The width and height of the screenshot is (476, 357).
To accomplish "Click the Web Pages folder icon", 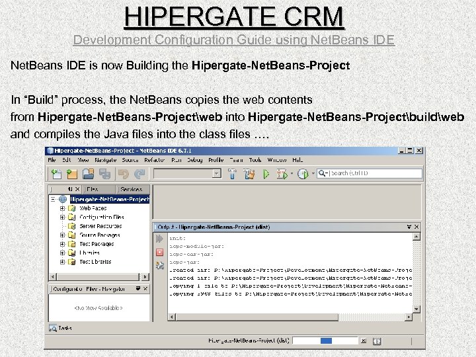I will point(72,208).
